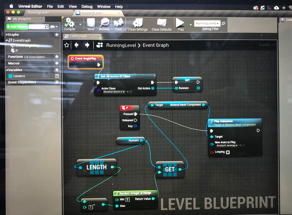
Task: Collapse the Graphs section
Action: [7, 34]
